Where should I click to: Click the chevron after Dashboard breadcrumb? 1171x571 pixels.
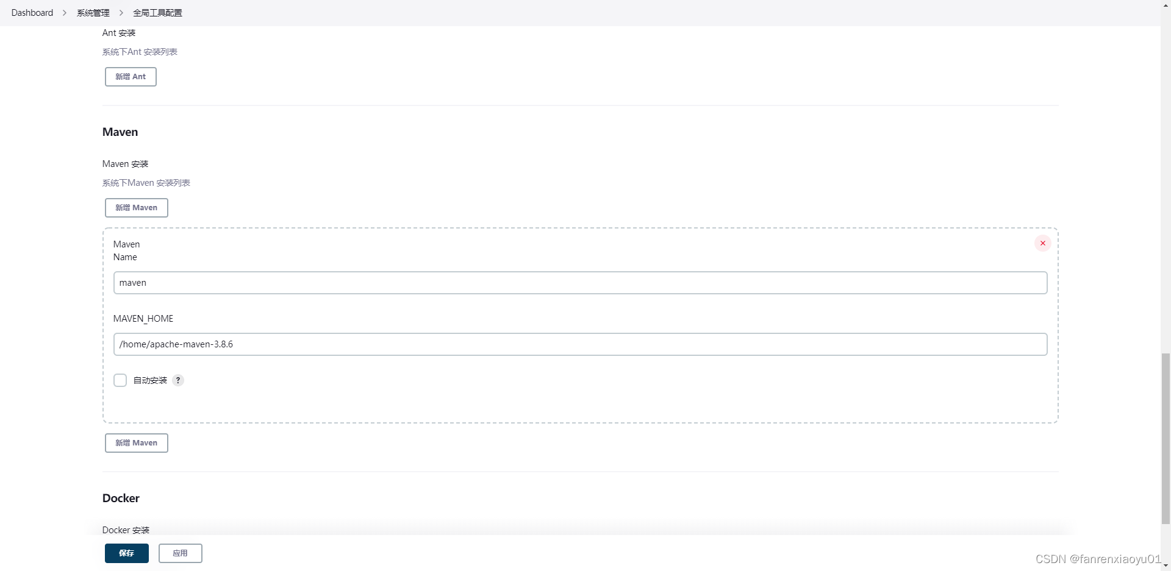(65, 13)
